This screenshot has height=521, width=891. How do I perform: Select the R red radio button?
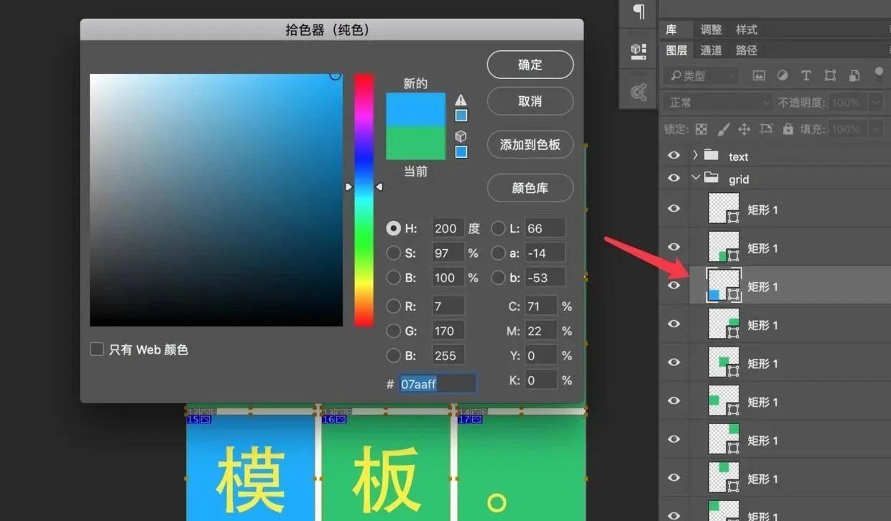tap(393, 306)
